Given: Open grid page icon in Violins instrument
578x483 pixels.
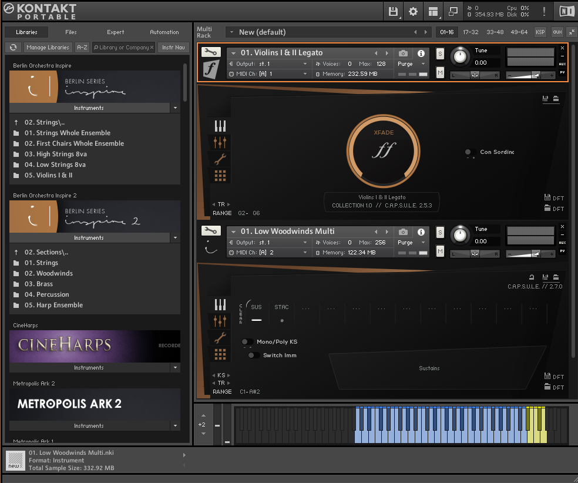Looking at the screenshot, I should (220, 176).
